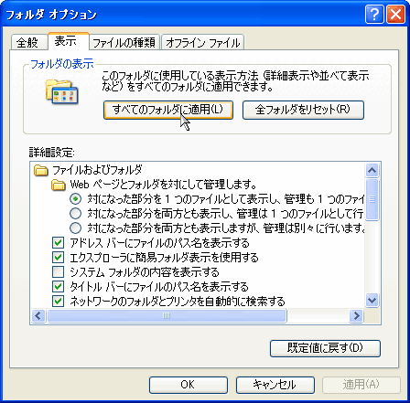Click the folder view icon in フォルダの表示
This screenshot has width=410, height=403.
(62, 91)
